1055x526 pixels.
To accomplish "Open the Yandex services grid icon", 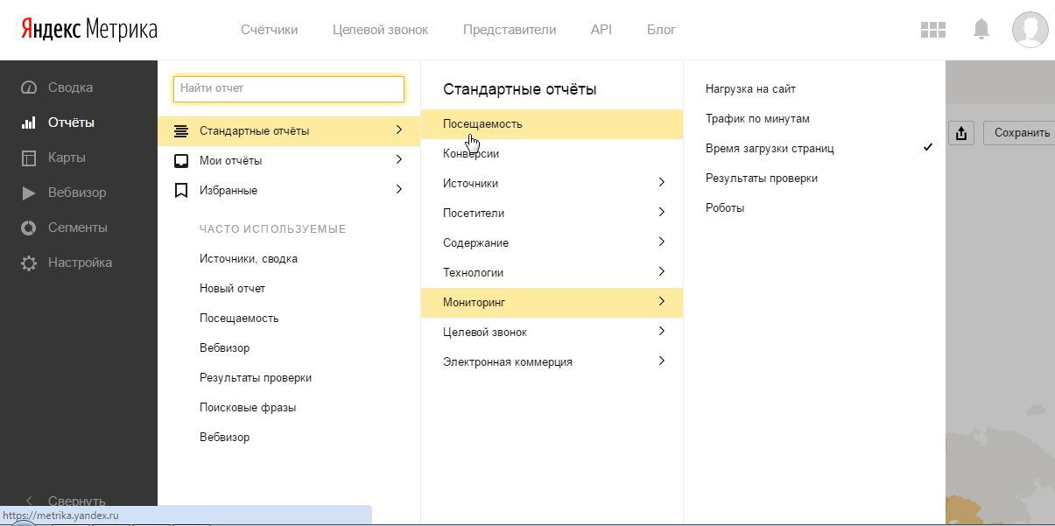I will coord(933,30).
